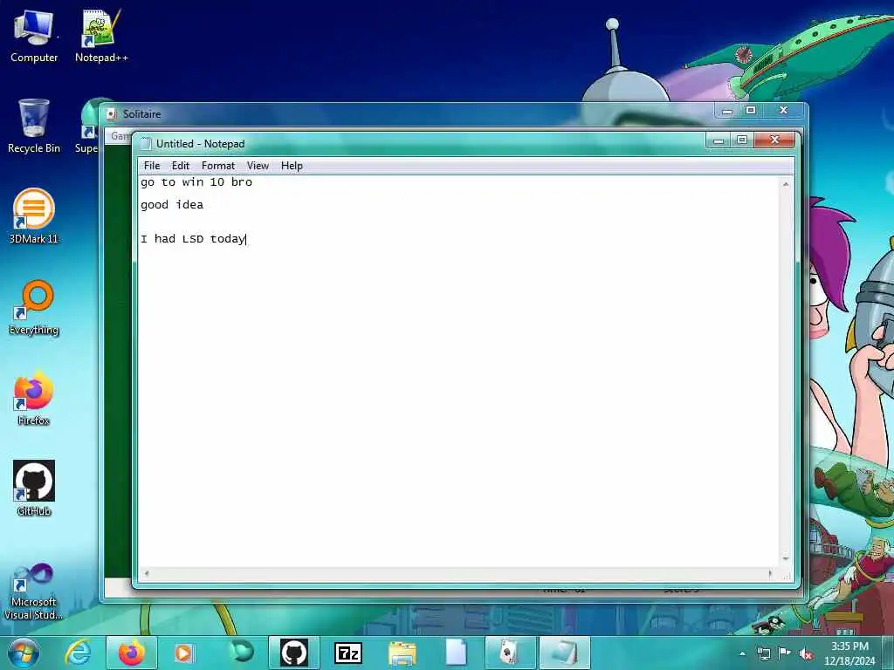Select the Microsoft Visual Studio desktop shortcut
894x670 pixels.
(x=34, y=591)
